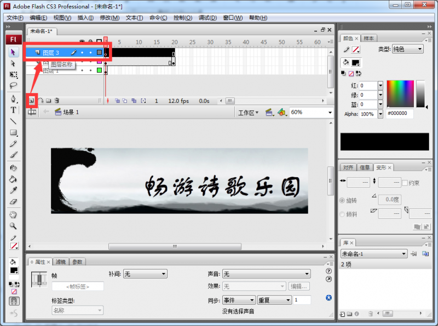This screenshot has width=438, height=326.
Task: Select the Paint Bucket tool
Action: pyautogui.click(x=13, y=179)
